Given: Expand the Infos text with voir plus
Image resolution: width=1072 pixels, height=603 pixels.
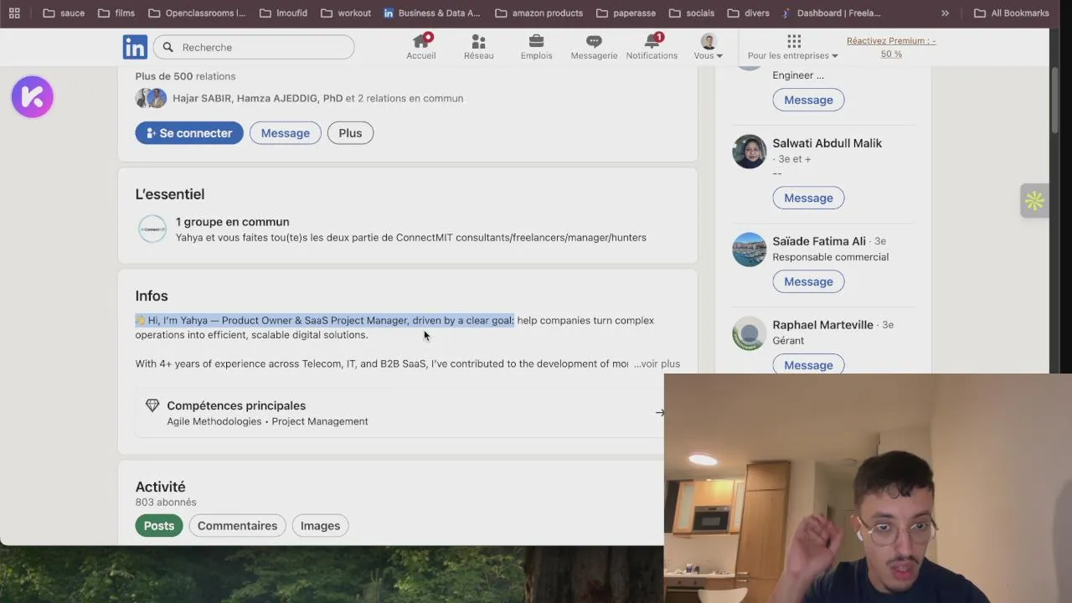Looking at the screenshot, I should [657, 363].
